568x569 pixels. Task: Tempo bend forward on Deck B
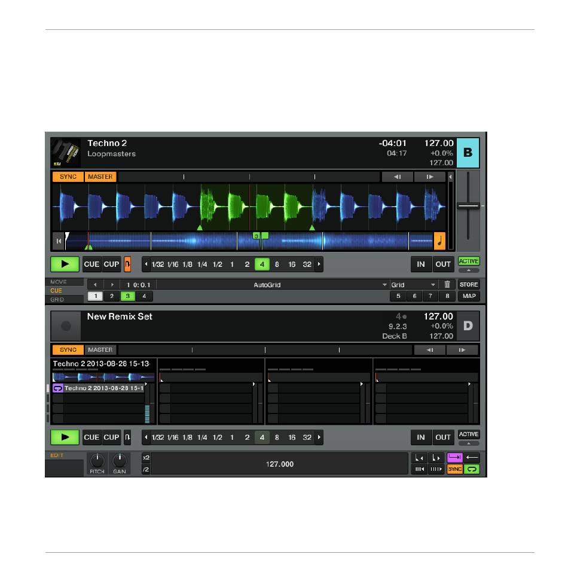430,177
